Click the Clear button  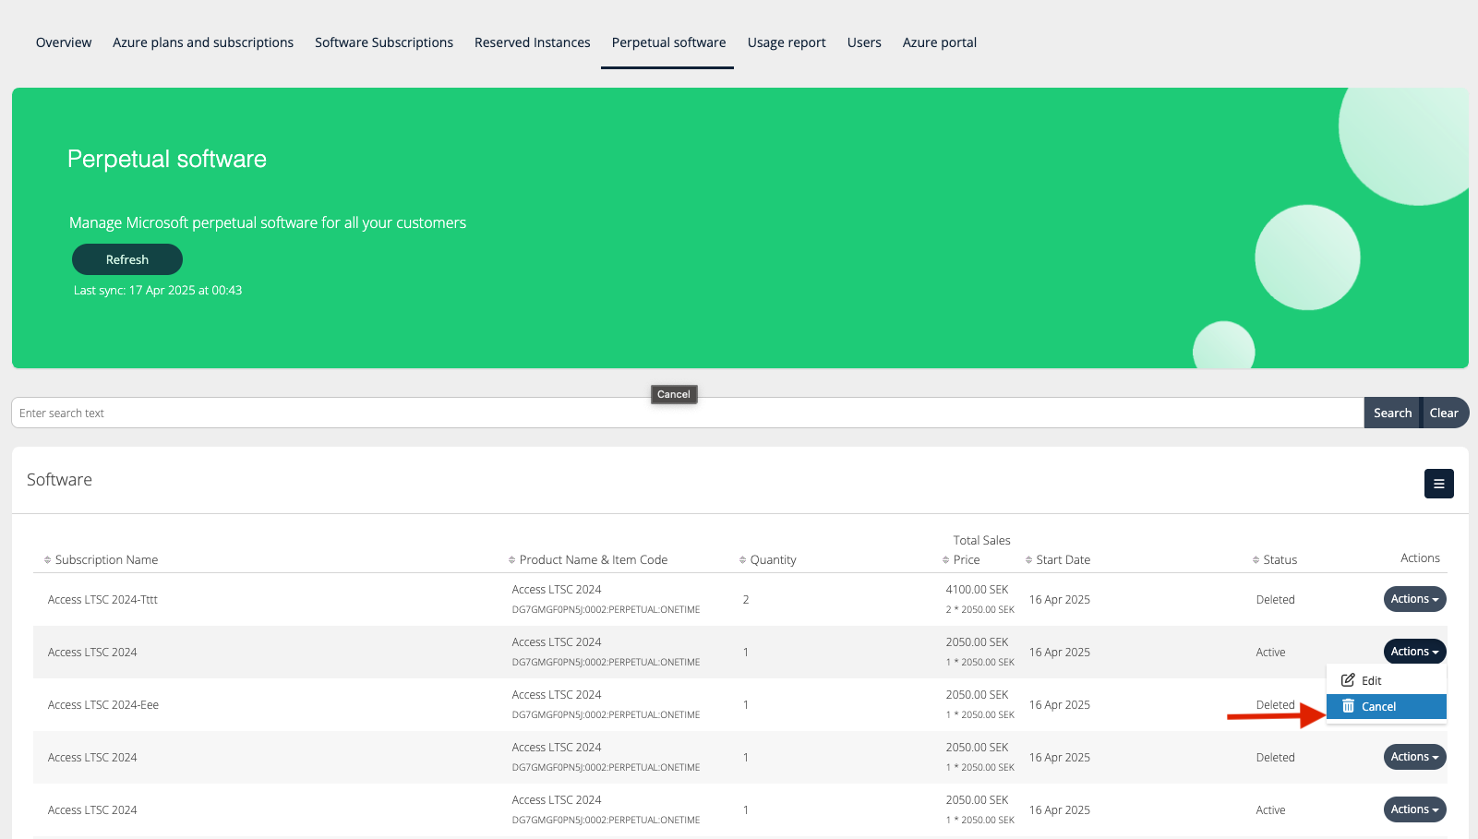(1444, 413)
